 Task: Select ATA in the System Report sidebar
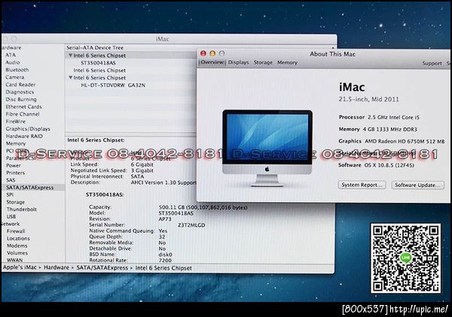11,55
